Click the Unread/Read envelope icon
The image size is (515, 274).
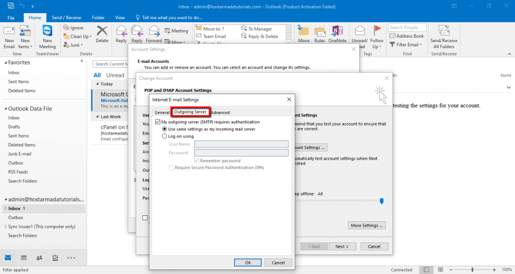pyautogui.click(x=360, y=31)
